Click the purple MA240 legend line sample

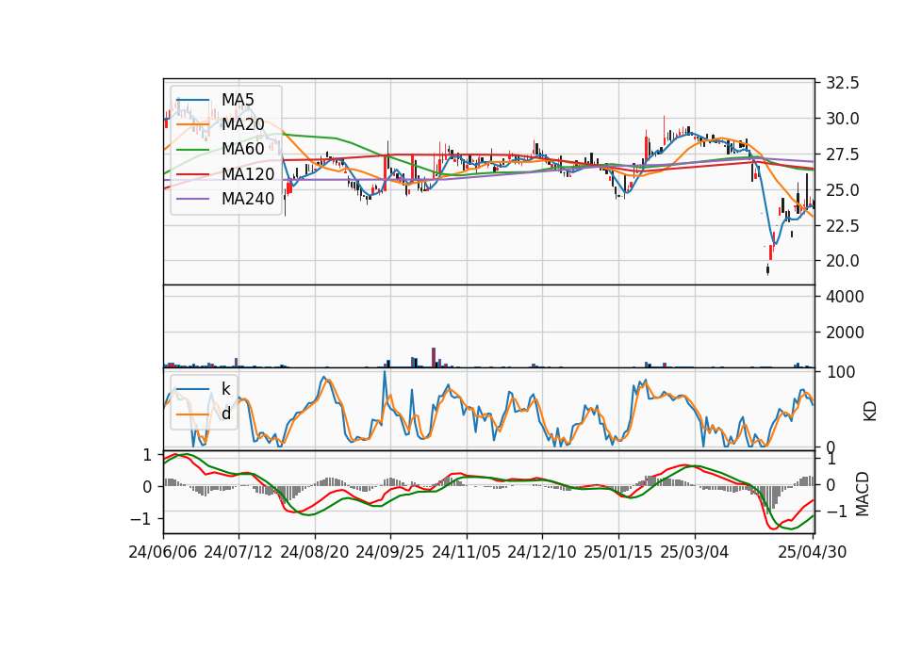pos(192,199)
